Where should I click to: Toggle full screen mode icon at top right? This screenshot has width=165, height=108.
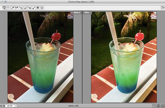163,8
